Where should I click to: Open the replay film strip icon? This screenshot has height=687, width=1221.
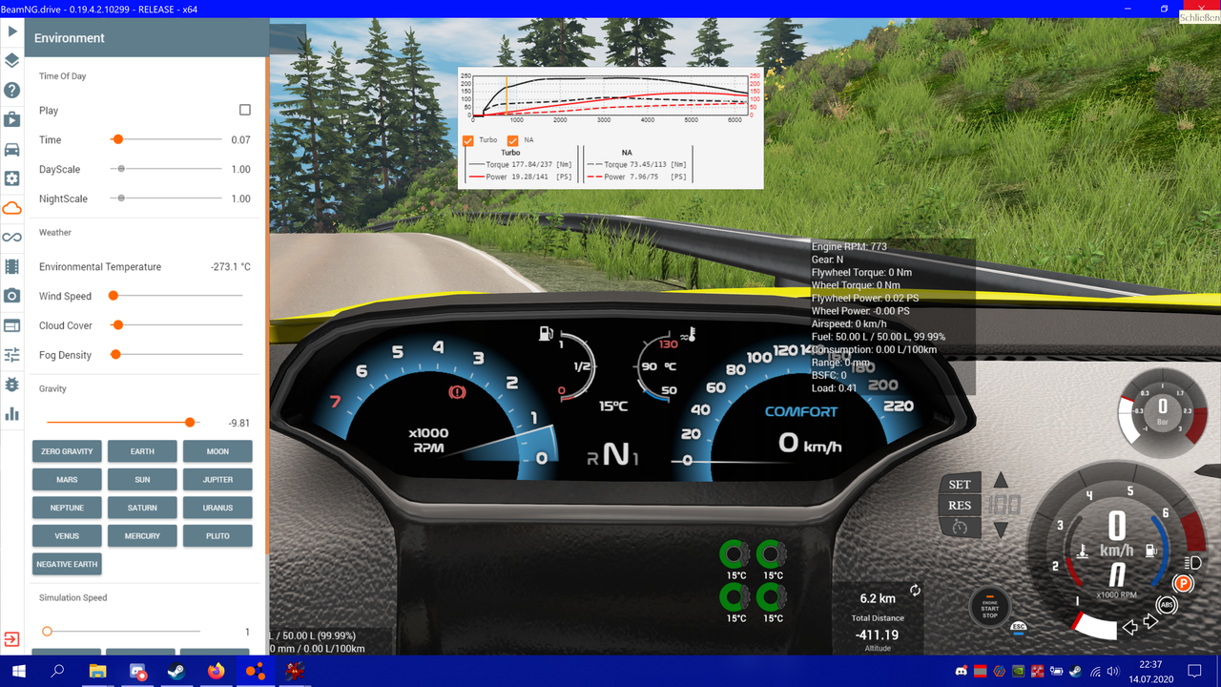click(12, 267)
